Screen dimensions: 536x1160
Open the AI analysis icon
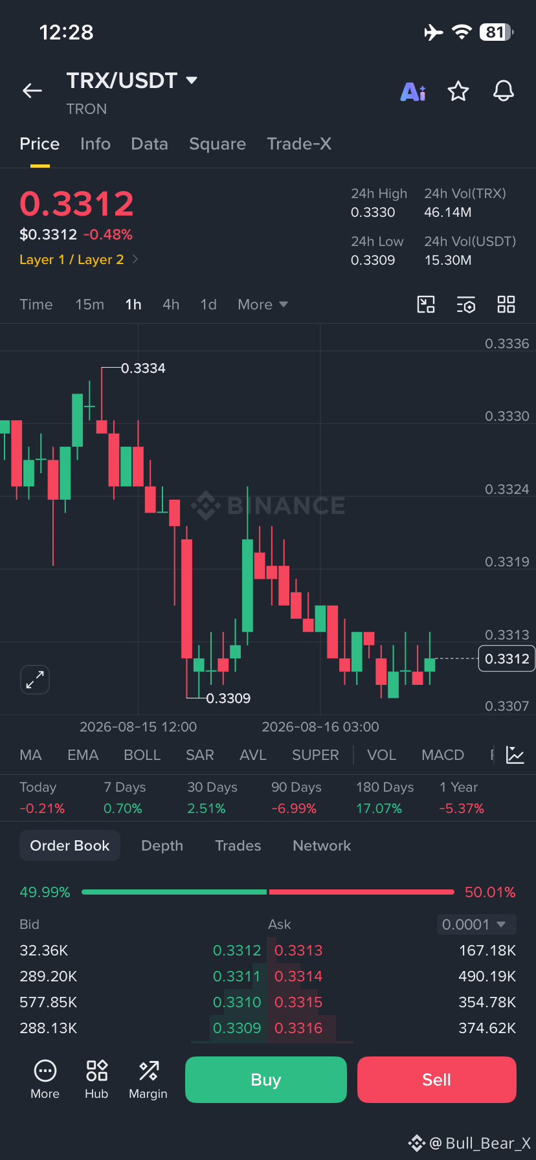pos(413,92)
